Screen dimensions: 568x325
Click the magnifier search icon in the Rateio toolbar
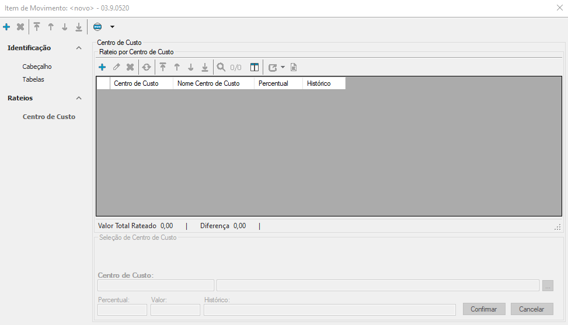pyautogui.click(x=221, y=67)
